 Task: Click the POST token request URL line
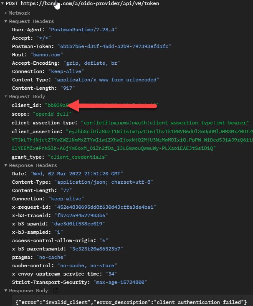[x=82, y=3]
